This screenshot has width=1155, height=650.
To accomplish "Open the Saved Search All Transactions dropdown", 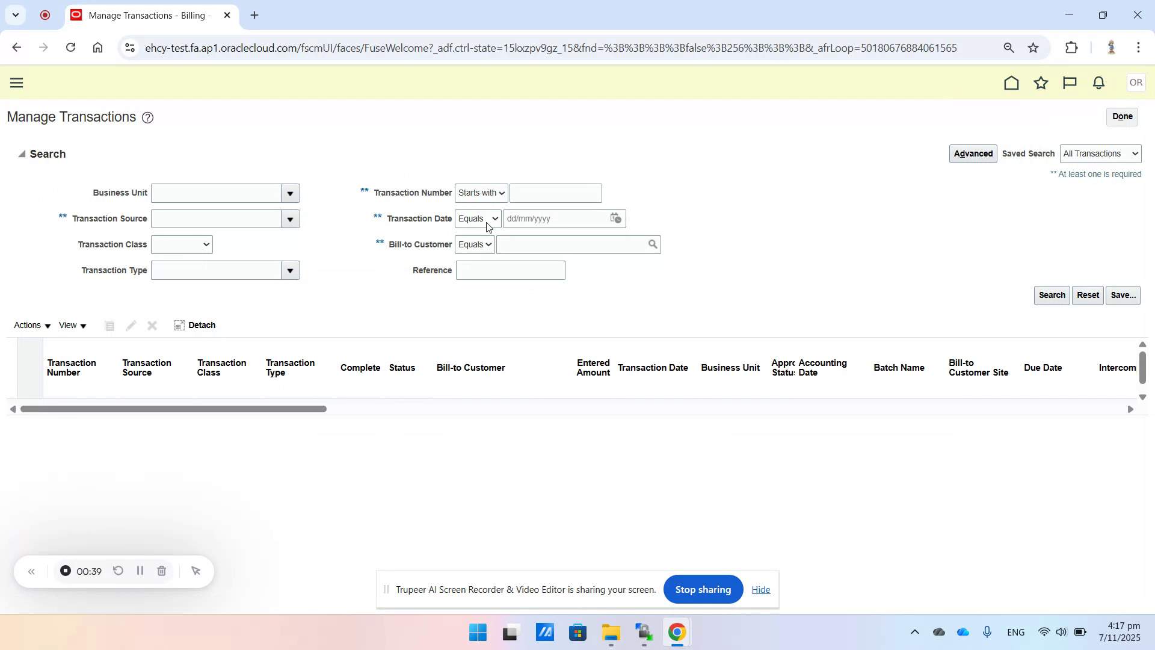I will 1100,153.
